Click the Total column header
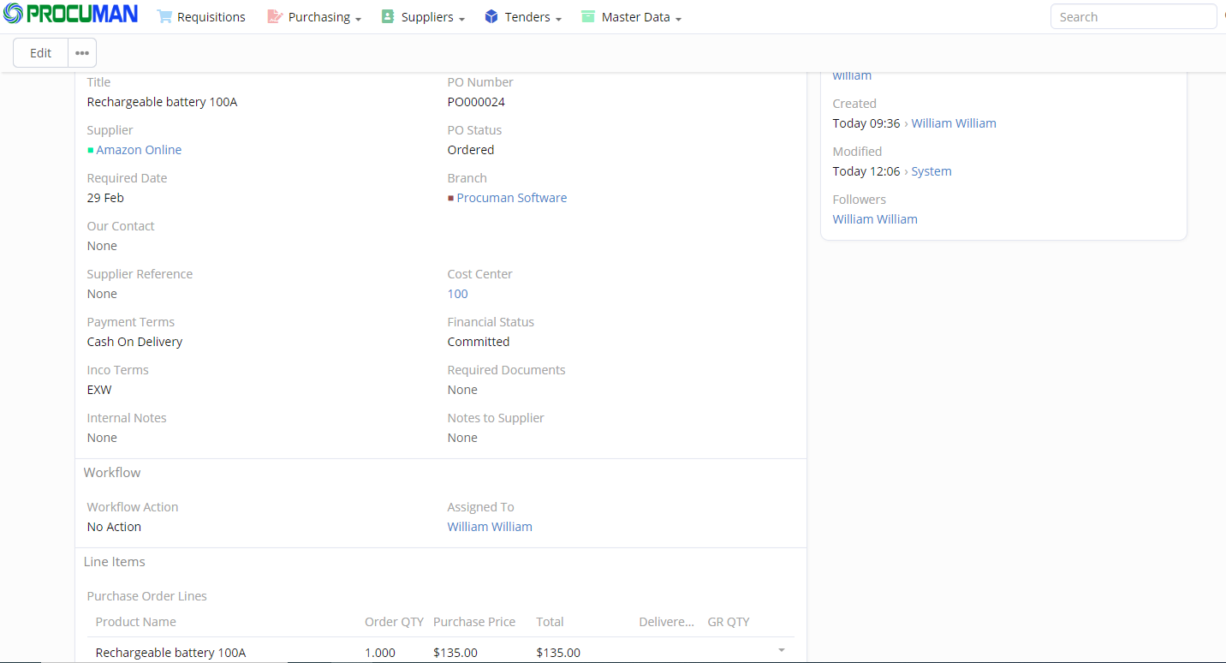 point(551,622)
